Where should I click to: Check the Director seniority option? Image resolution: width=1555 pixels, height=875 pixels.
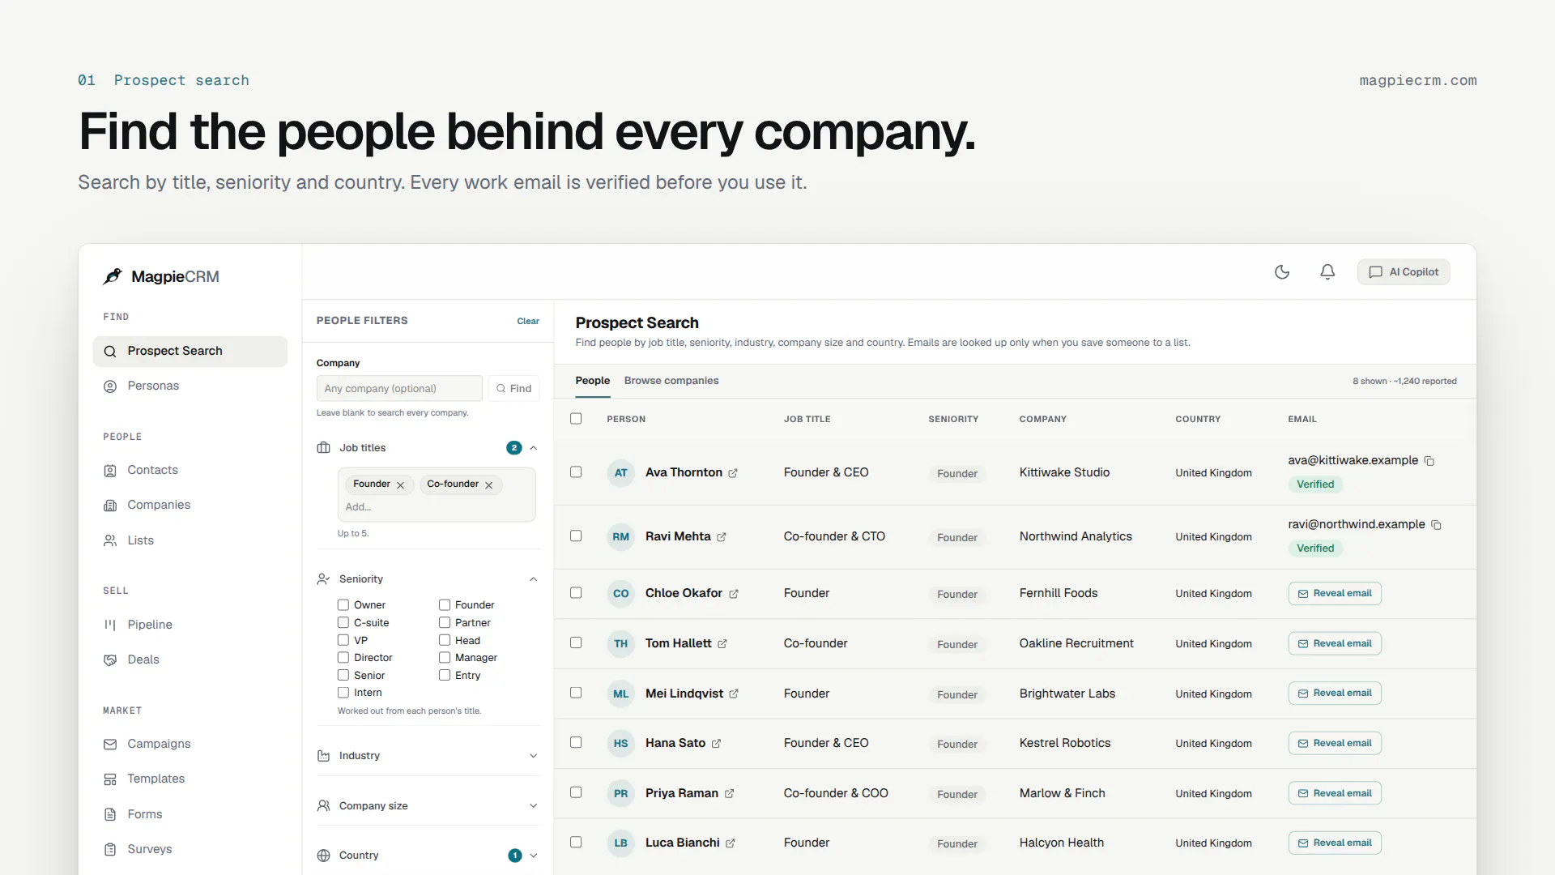click(343, 658)
